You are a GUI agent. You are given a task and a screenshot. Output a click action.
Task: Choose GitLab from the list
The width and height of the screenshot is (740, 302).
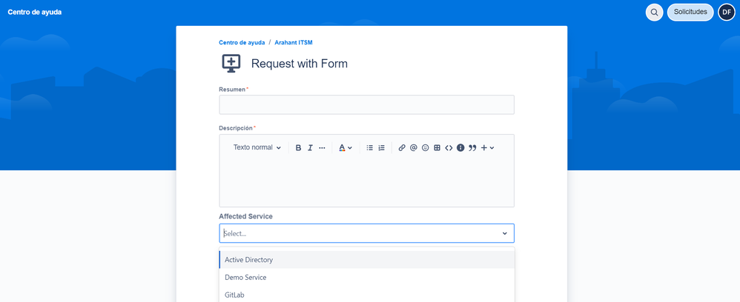pyautogui.click(x=367, y=295)
